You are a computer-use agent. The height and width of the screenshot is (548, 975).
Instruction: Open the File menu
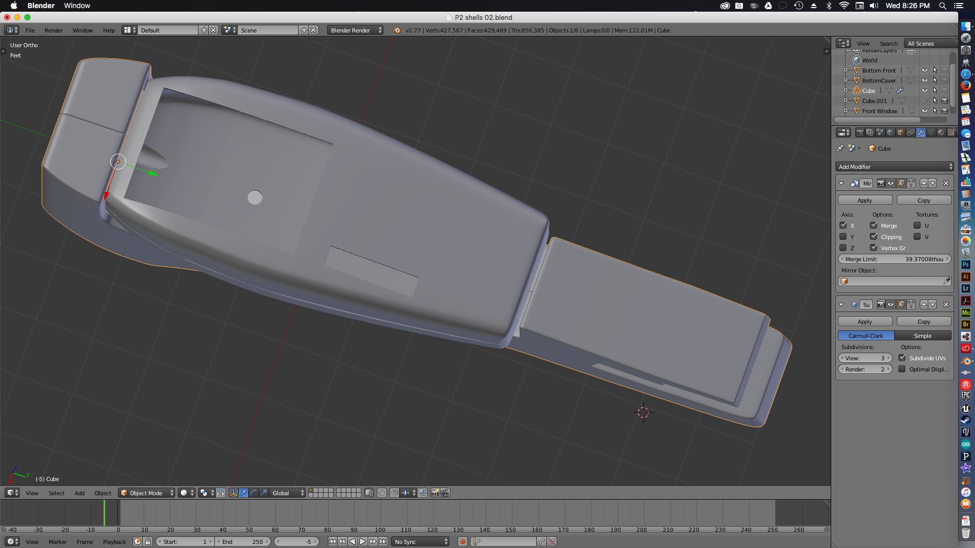30,30
